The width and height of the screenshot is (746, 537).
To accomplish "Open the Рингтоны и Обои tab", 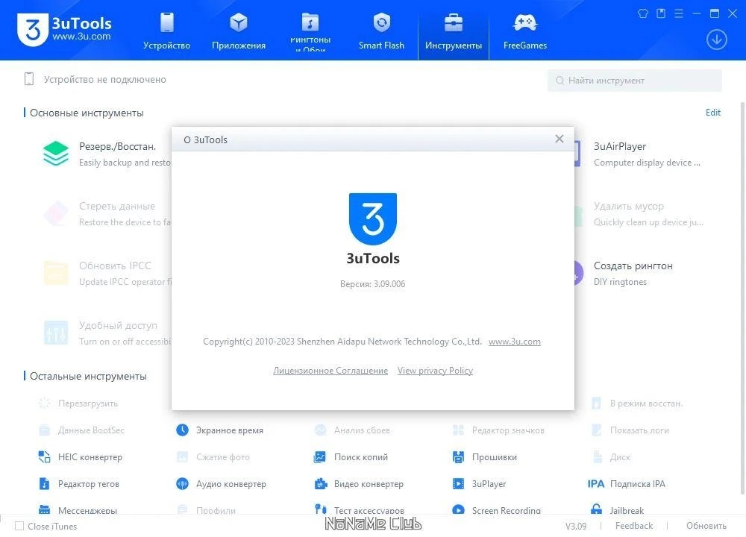I will click(x=310, y=31).
